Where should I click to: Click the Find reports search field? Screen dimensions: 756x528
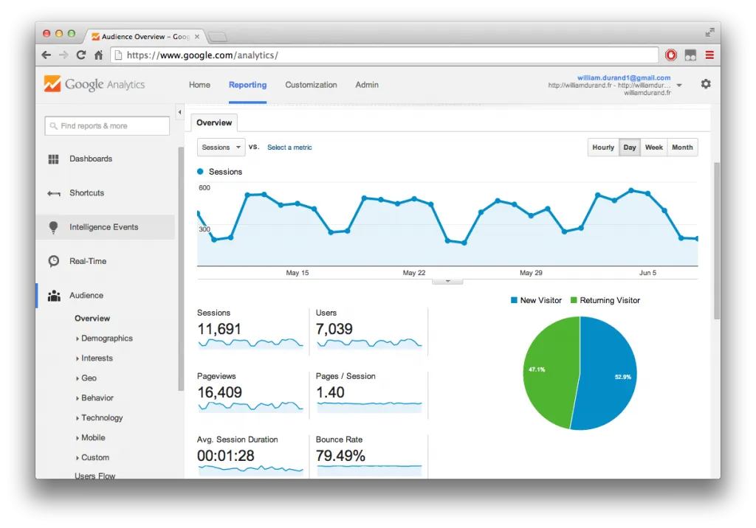(106, 125)
